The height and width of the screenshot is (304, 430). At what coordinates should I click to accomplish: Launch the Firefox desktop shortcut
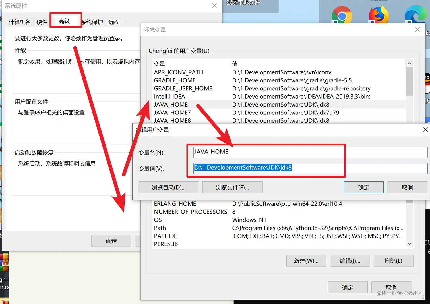tap(379, 15)
